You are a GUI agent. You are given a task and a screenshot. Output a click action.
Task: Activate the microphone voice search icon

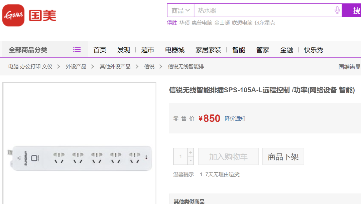click(x=337, y=10)
